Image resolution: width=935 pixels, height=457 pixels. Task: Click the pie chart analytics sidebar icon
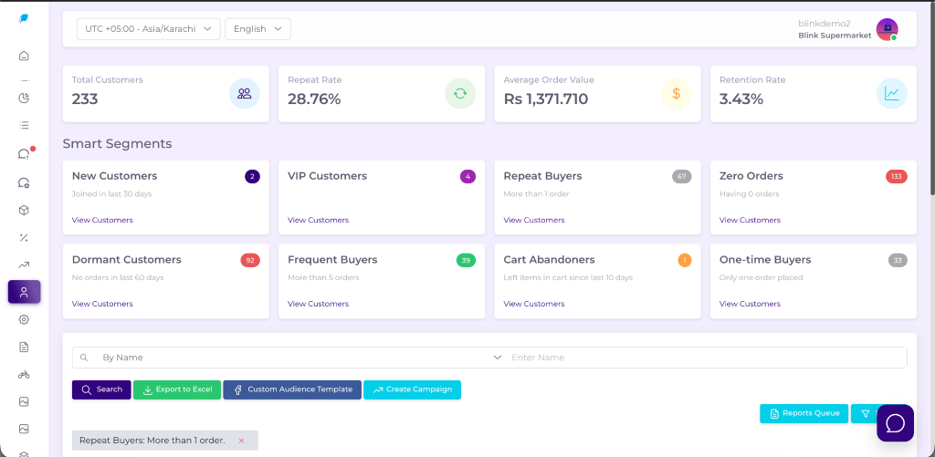tap(24, 98)
